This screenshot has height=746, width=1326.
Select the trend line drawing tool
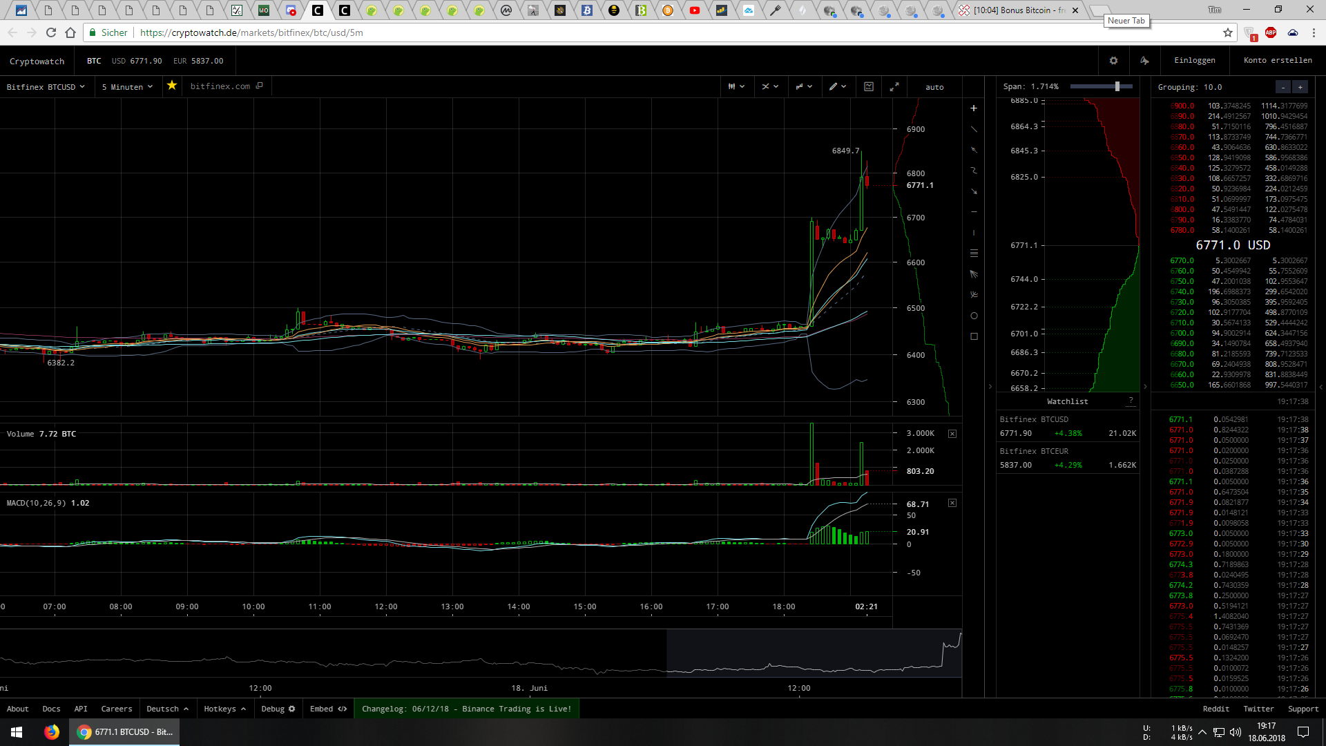click(974, 129)
